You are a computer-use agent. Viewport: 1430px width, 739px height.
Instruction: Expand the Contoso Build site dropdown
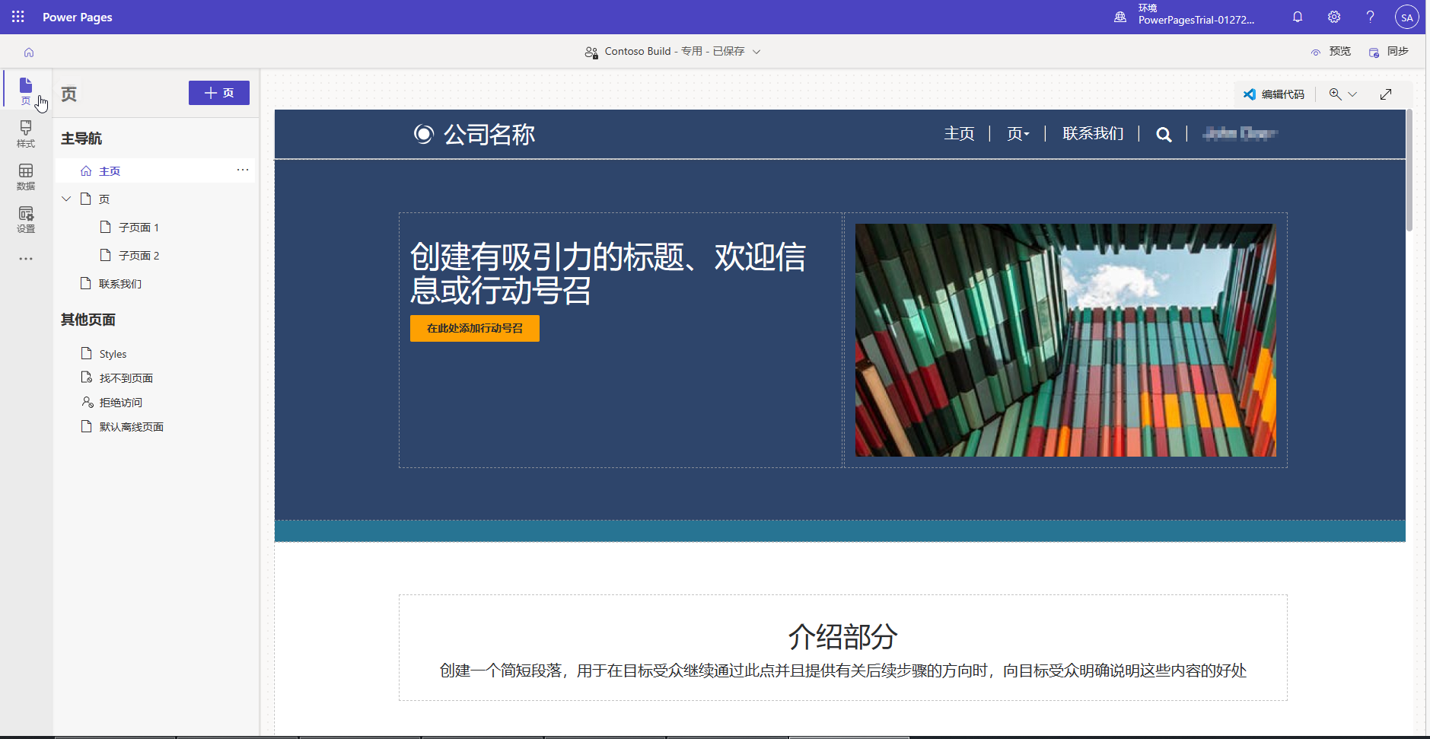click(756, 51)
